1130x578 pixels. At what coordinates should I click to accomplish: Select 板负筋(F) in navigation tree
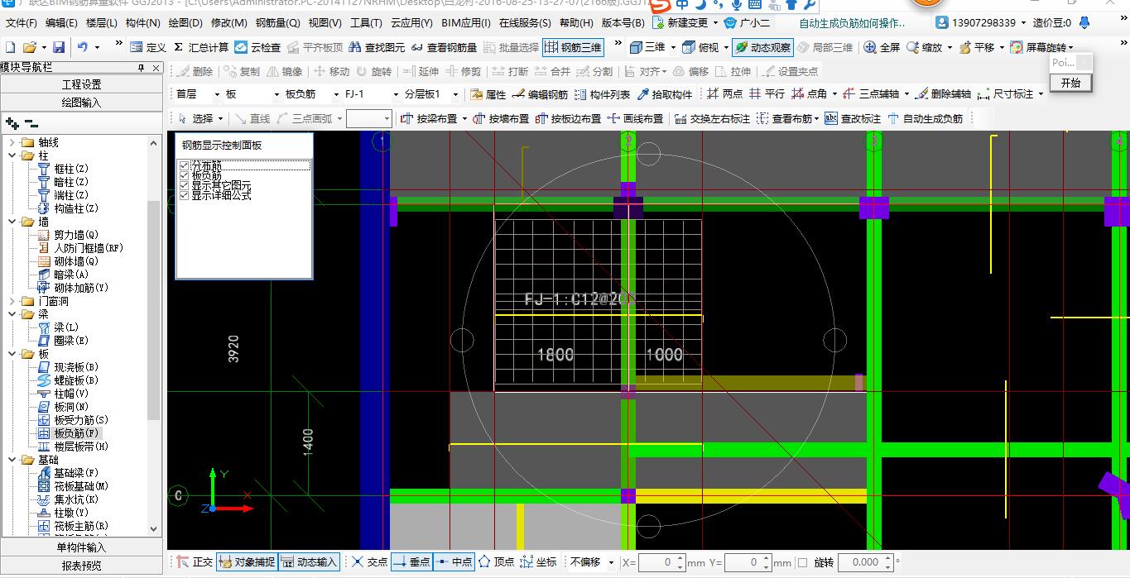pyautogui.click(x=75, y=433)
